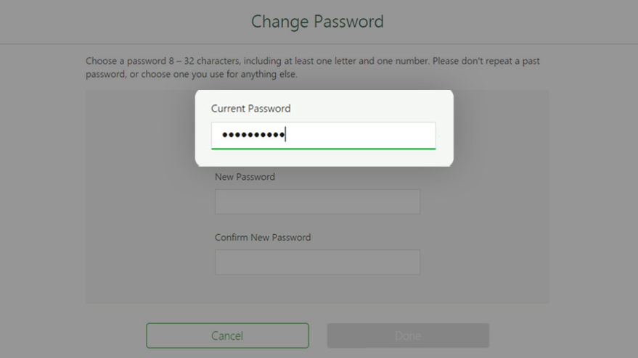Click the Current Password input field
638x358 pixels.
point(323,136)
